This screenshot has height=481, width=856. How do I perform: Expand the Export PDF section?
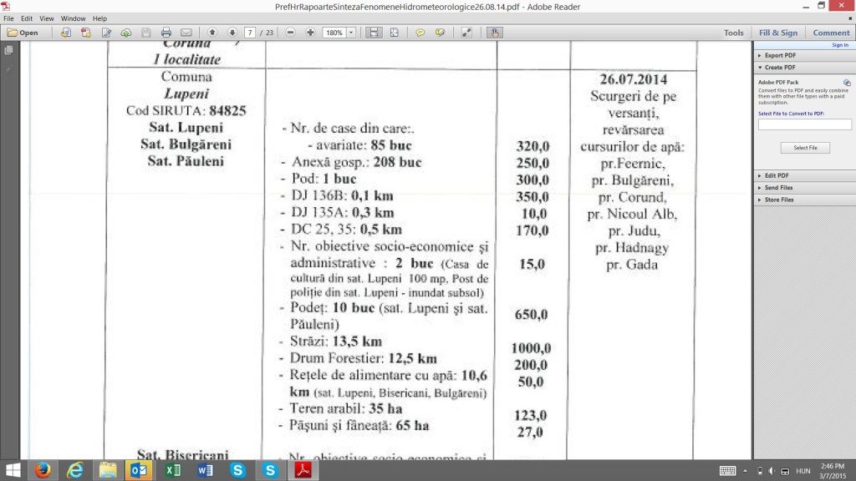(x=779, y=55)
